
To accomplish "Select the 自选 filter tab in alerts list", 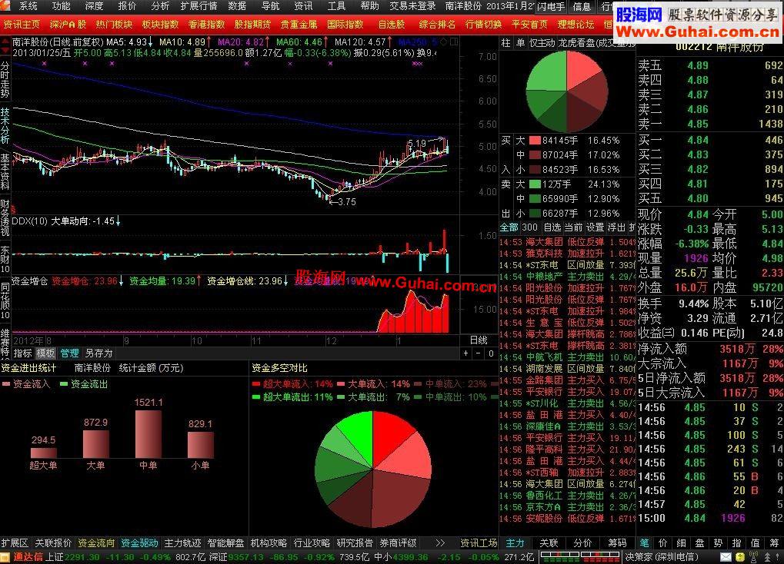I will coord(552,227).
